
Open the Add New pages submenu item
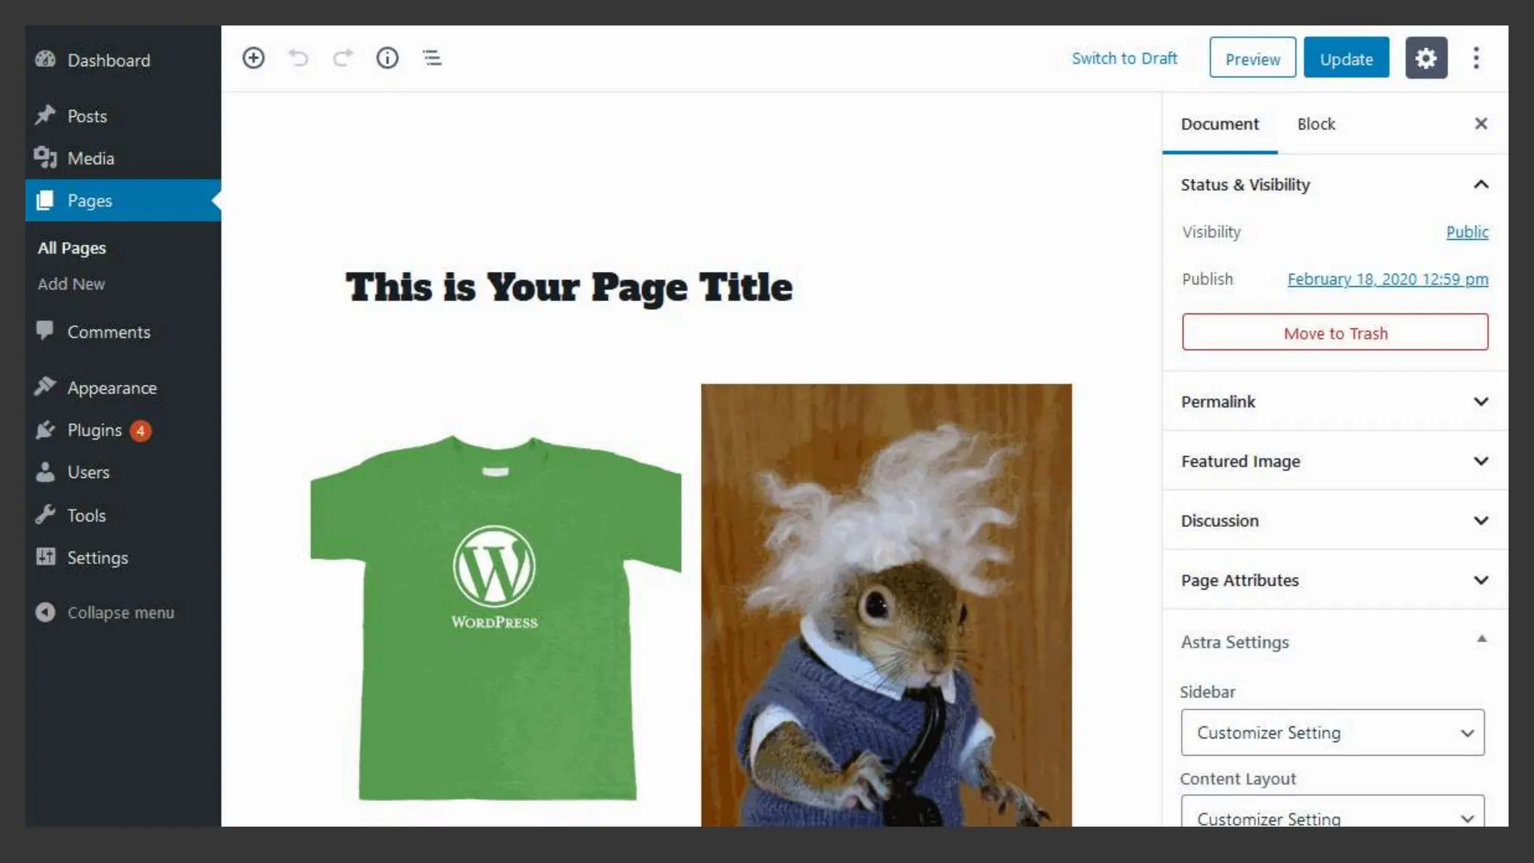click(71, 284)
